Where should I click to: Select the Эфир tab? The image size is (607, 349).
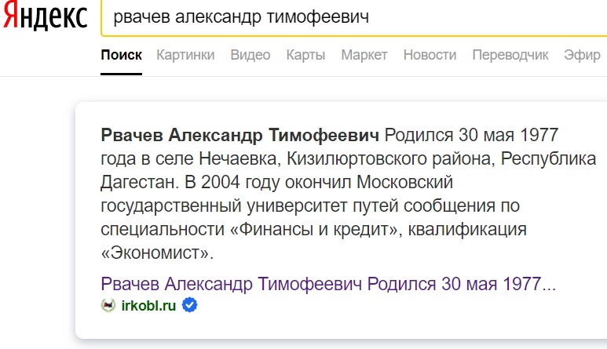point(582,55)
